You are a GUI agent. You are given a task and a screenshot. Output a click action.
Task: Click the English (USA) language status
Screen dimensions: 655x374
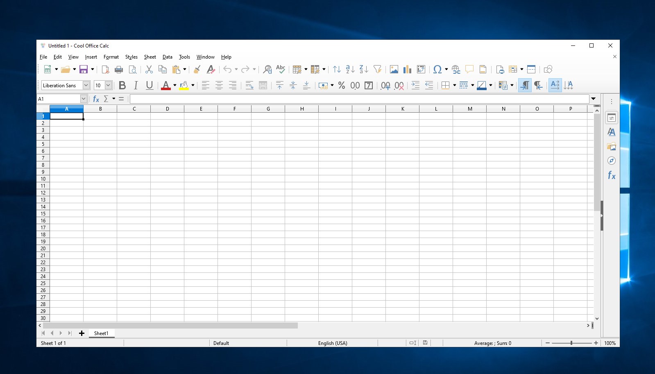coord(333,343)
